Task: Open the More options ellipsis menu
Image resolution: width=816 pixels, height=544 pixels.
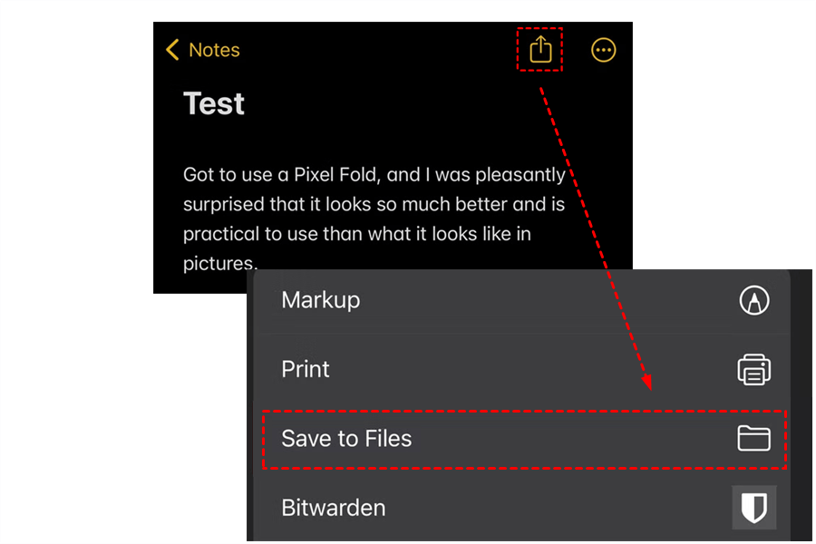Action: (x=603, y=50)
